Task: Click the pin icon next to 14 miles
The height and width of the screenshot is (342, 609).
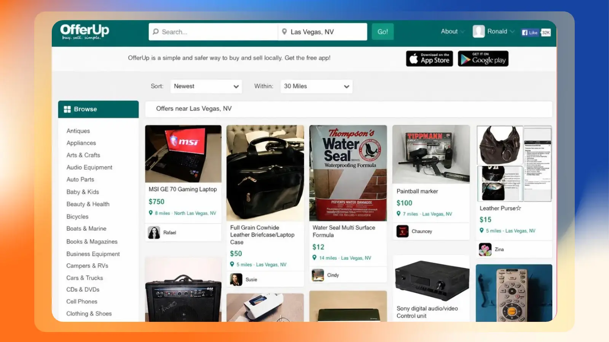Action: (x=314, y=258)
